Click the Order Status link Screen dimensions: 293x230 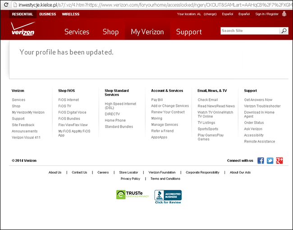tap(254, 123)
